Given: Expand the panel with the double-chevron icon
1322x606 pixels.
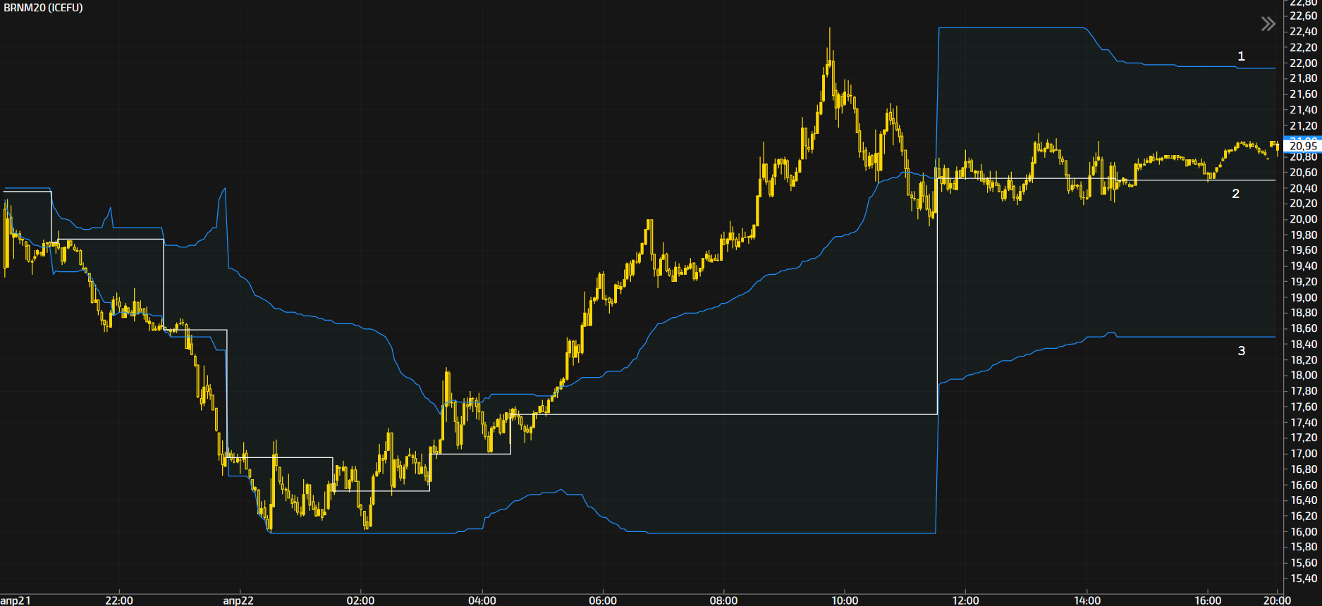Looking at the screenshot, I should (x=1268, y=25).
